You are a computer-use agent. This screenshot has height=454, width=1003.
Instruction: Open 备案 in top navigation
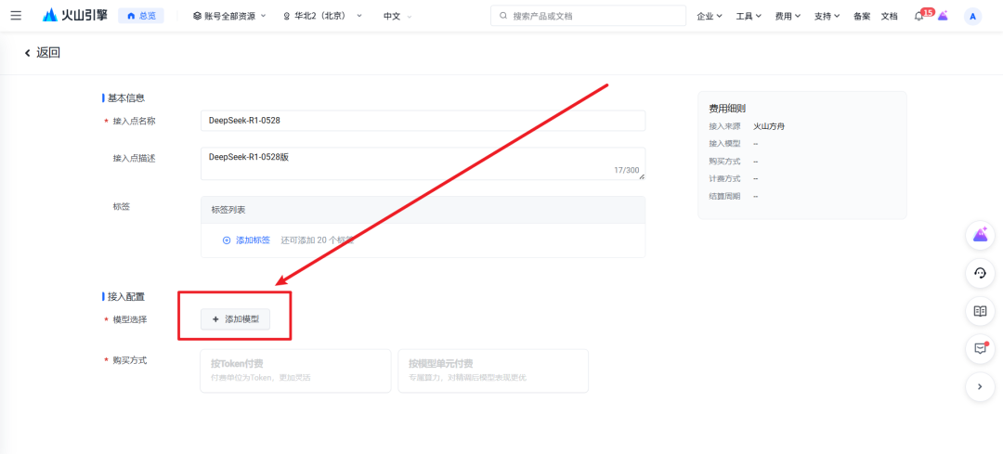(862, 16)
